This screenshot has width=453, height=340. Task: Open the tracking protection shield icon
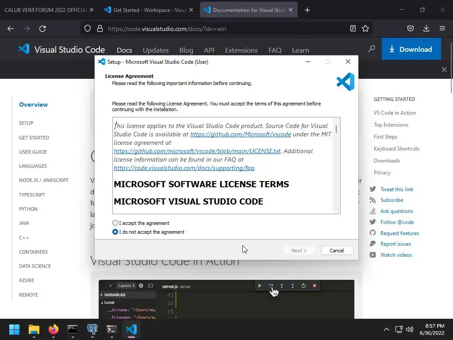coord(88,29)
